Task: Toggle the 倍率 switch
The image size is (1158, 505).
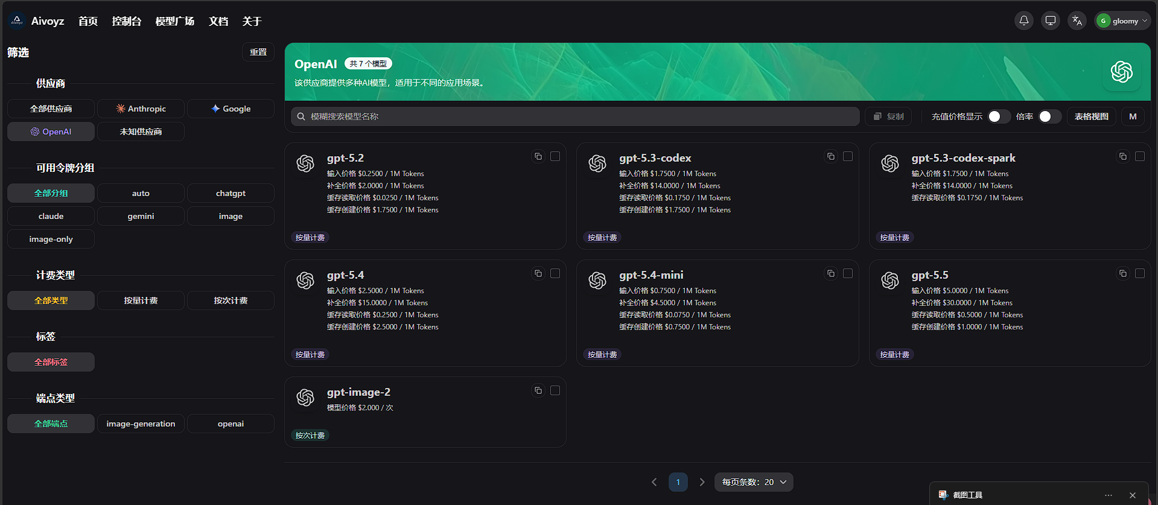Action: [1049, 116]
